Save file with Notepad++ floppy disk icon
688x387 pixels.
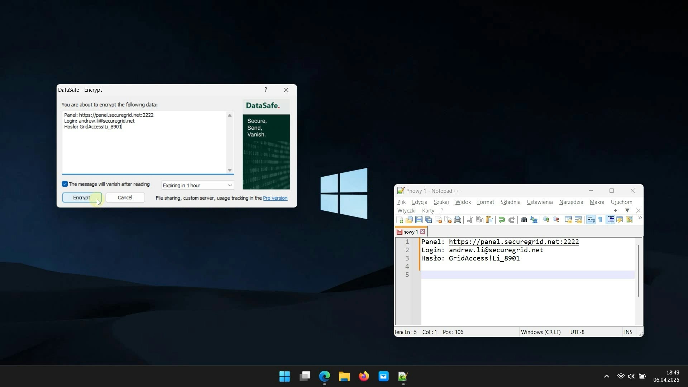419,220
